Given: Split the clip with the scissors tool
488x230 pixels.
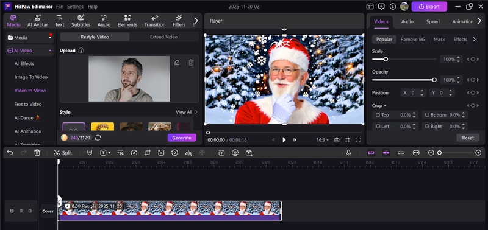Looking at the screenshot, I should click(x=63, y=152).
